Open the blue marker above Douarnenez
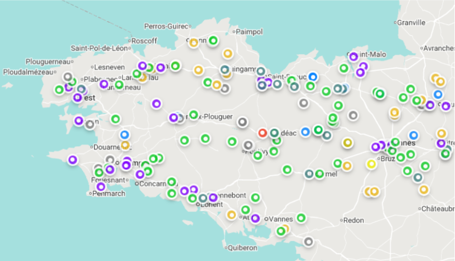 click(124, 135)
